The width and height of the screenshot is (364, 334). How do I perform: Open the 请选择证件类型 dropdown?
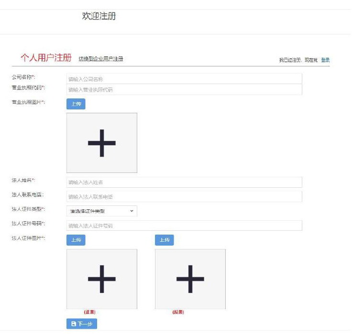click(x=102, y=211)
